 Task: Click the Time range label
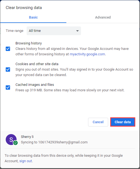[14, 31]
